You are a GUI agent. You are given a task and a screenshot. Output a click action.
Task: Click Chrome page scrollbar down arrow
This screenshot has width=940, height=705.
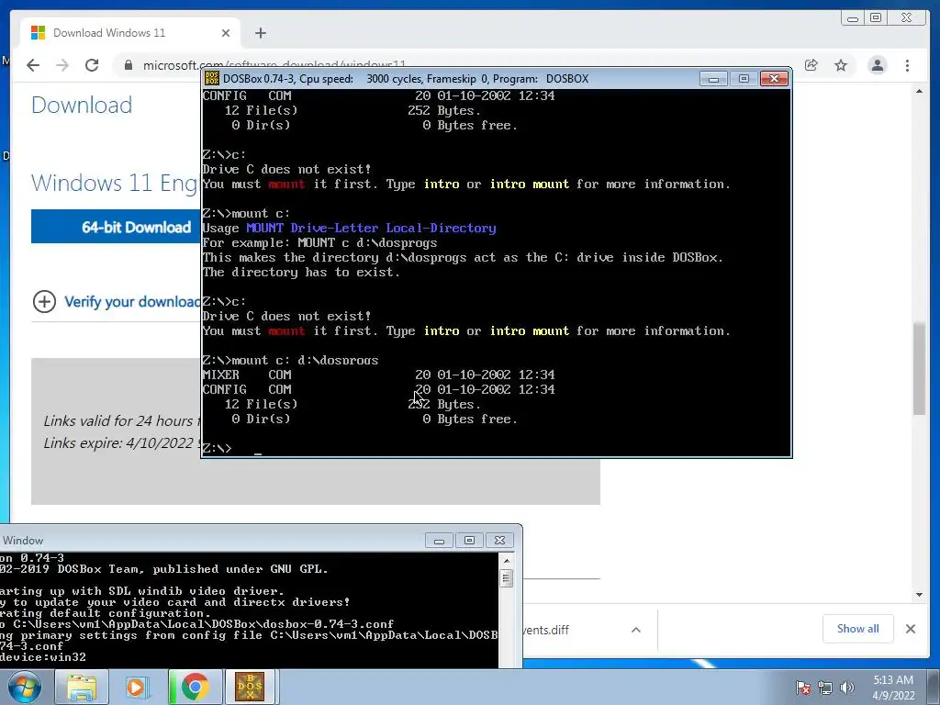920,595
